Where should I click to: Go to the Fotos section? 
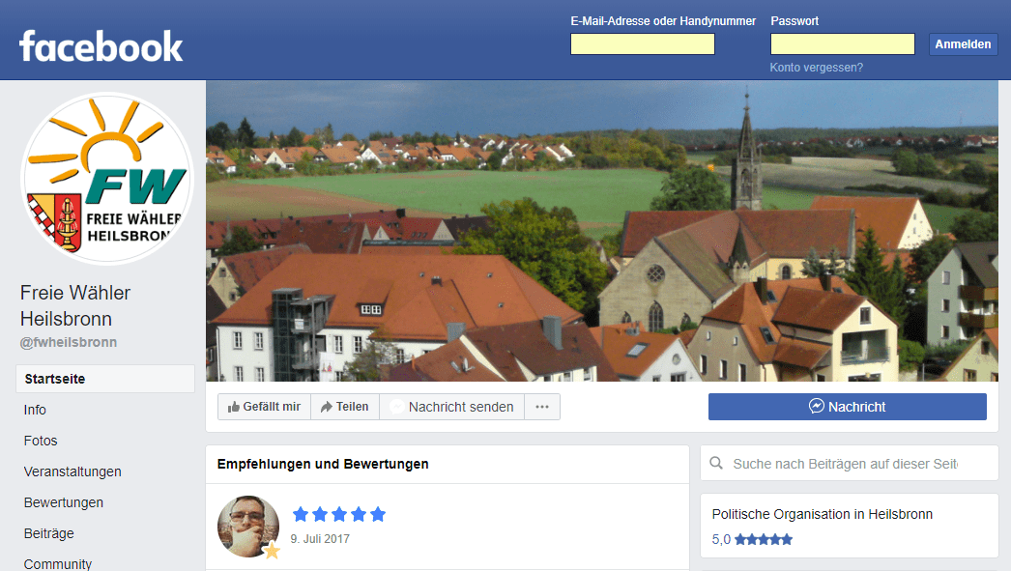[41, 441]
